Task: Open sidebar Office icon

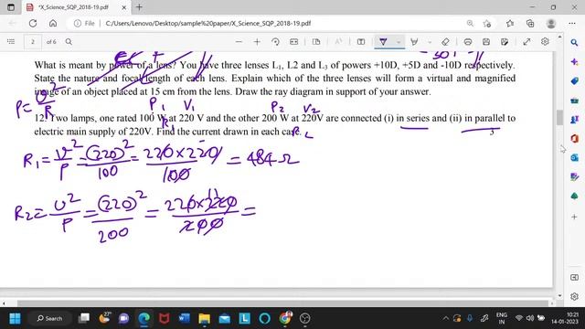Action: click(574, 138)
